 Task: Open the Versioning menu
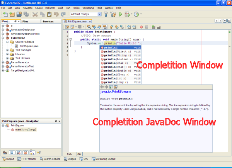88,8
